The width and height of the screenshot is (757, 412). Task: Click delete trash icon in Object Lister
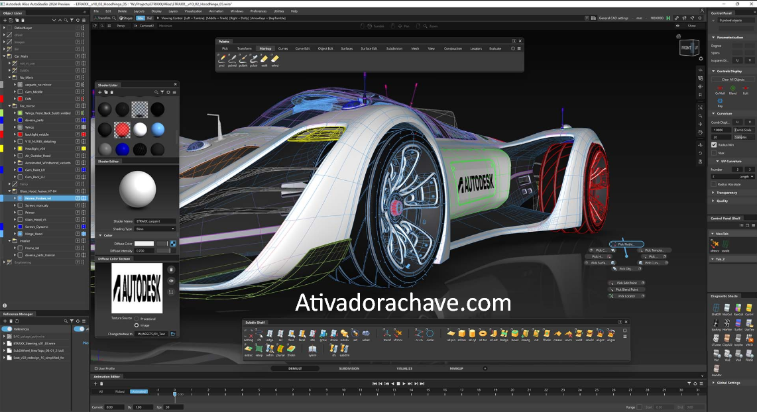pyautogui.click(x=23, y=21)
